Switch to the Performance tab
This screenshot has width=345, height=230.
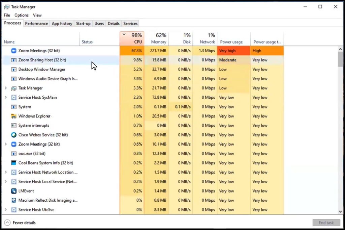pos(36,24)
